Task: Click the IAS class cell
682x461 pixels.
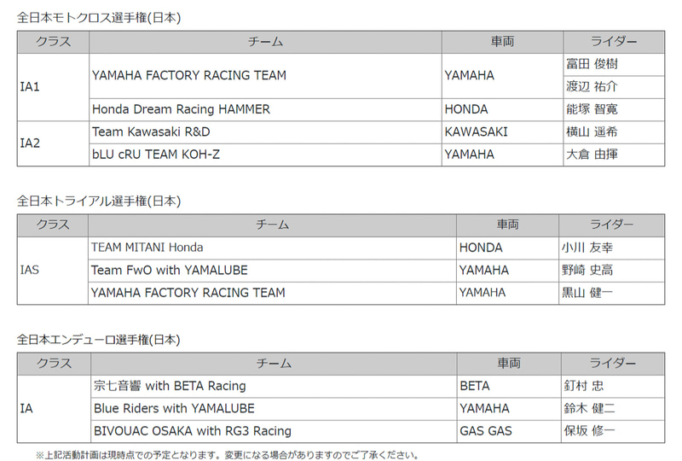Action: click(x=30, y=271)
